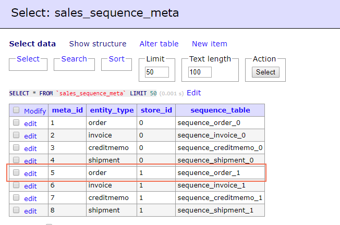The width and height of the screenshot is (340, 225).
Task: Click the New item link
Action: (210, 44)
